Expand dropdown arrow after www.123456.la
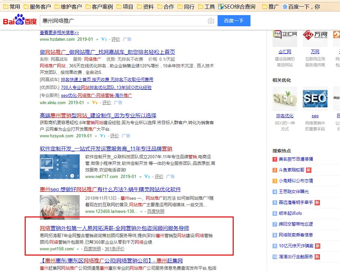Screen dimensions: 340x271 click(142, 212)
